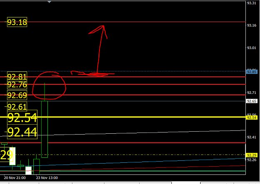260x184 pixels.
Task: Select the red horizontal line at 93.18
Action: pos(123,22)
